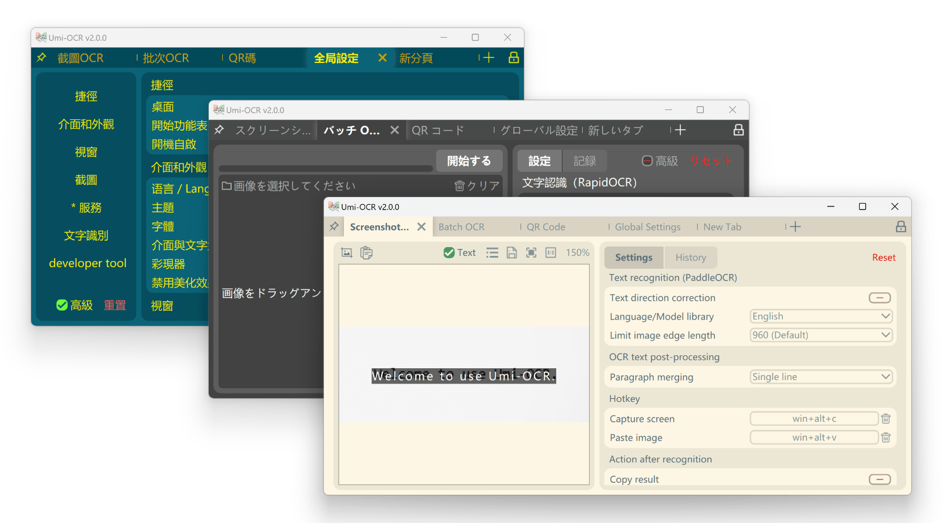Enable the Copy result switch
949x523 pixels.
pos(880,479)
